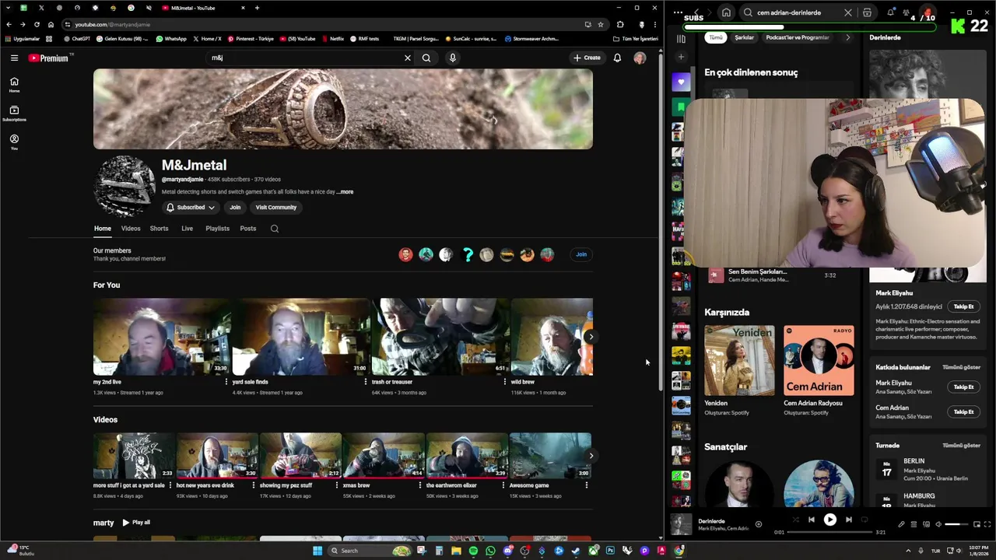The height and width of the screenshot is (560, 996).
Task: Open Spotify notifications bell
Action: click(x=889, y=12)
